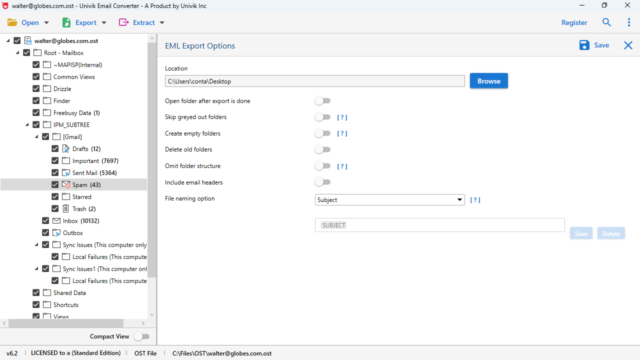
Task: Click the three-dot overflow menu icon
Action: pyautogui.click(x=628, y=22)
